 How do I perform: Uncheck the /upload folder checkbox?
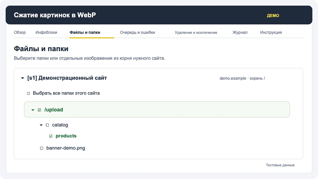39,110
